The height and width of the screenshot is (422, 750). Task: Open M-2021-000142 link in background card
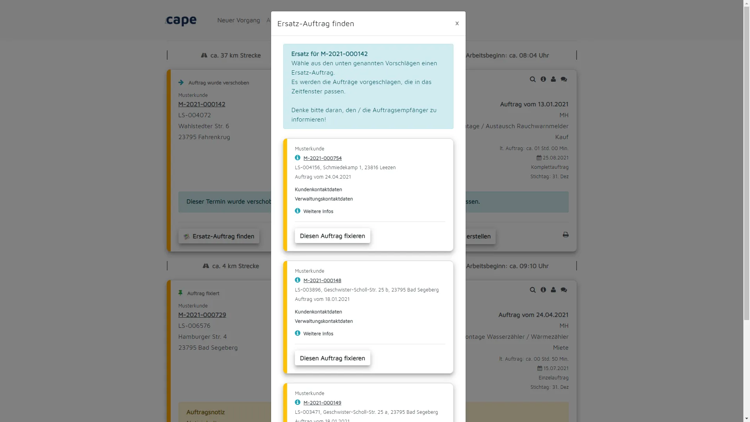202,104
